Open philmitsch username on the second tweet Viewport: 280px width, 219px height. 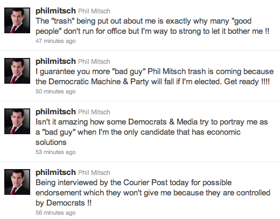click(55, 61)
